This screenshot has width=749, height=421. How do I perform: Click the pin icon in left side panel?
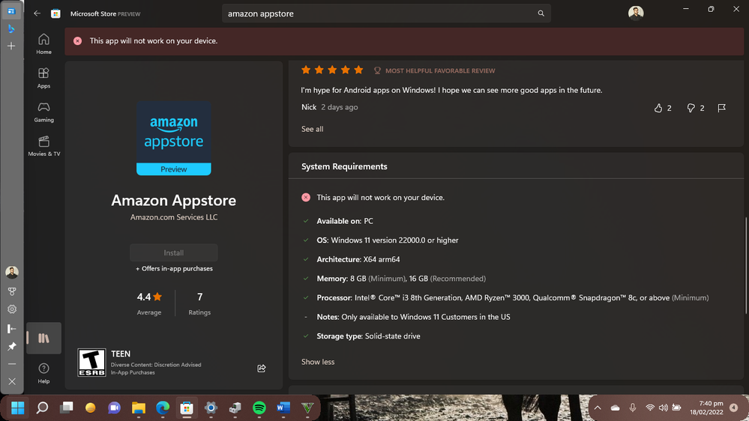click(12, 346)
